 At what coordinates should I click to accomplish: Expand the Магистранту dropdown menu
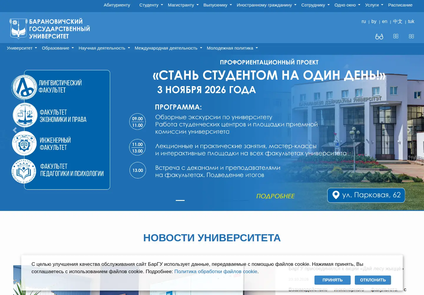183,5
